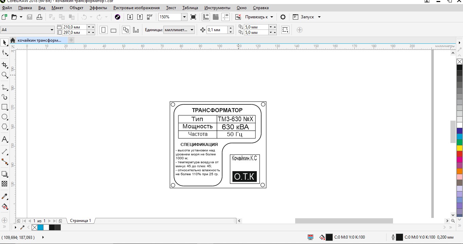Select the Rectangle tool
Image resolution: width=463 pixels, height=244 pixels.
(5, 107)
